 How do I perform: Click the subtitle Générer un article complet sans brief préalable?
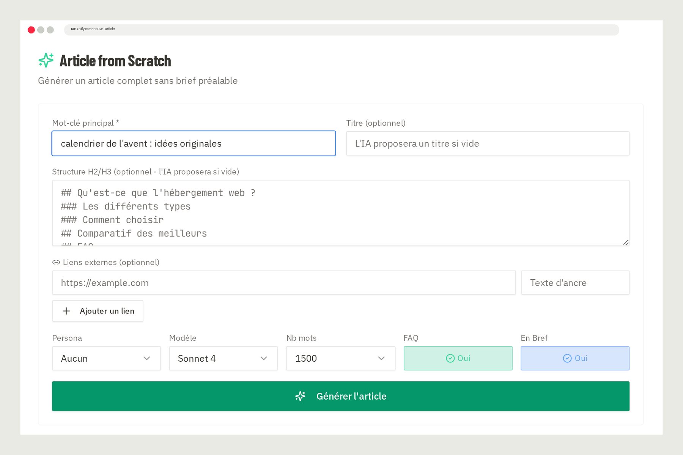coord(138,81)
